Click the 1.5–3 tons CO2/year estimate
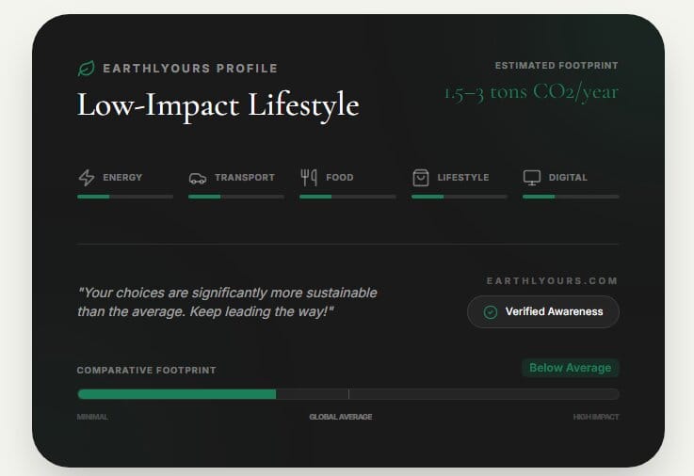Viewport: 694px width, 476px height. tap(531, 93)
